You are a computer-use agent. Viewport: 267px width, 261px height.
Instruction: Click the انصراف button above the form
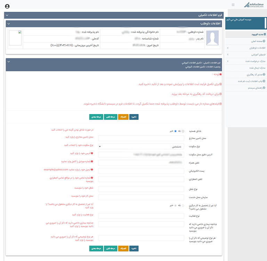pos(123,117)
